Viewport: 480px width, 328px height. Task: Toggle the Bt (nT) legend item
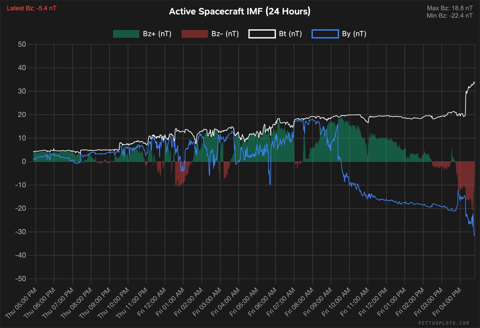[275, 34]
